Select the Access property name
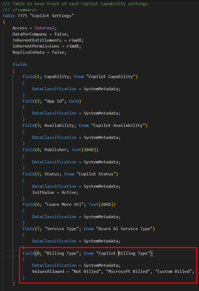Screen dimensions: 199x291 (x=20, y=28)
